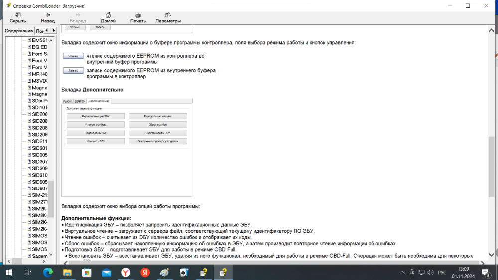Open the Ford Si topic in contents
498x280 pixels.
[40, 54]
